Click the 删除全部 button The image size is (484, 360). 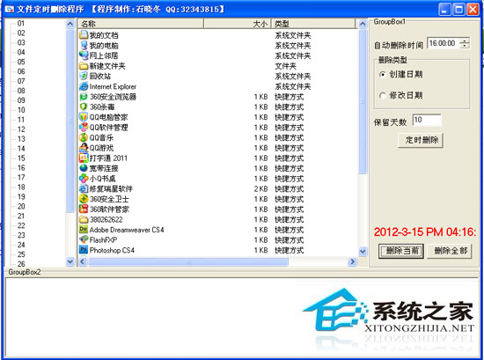450,251
